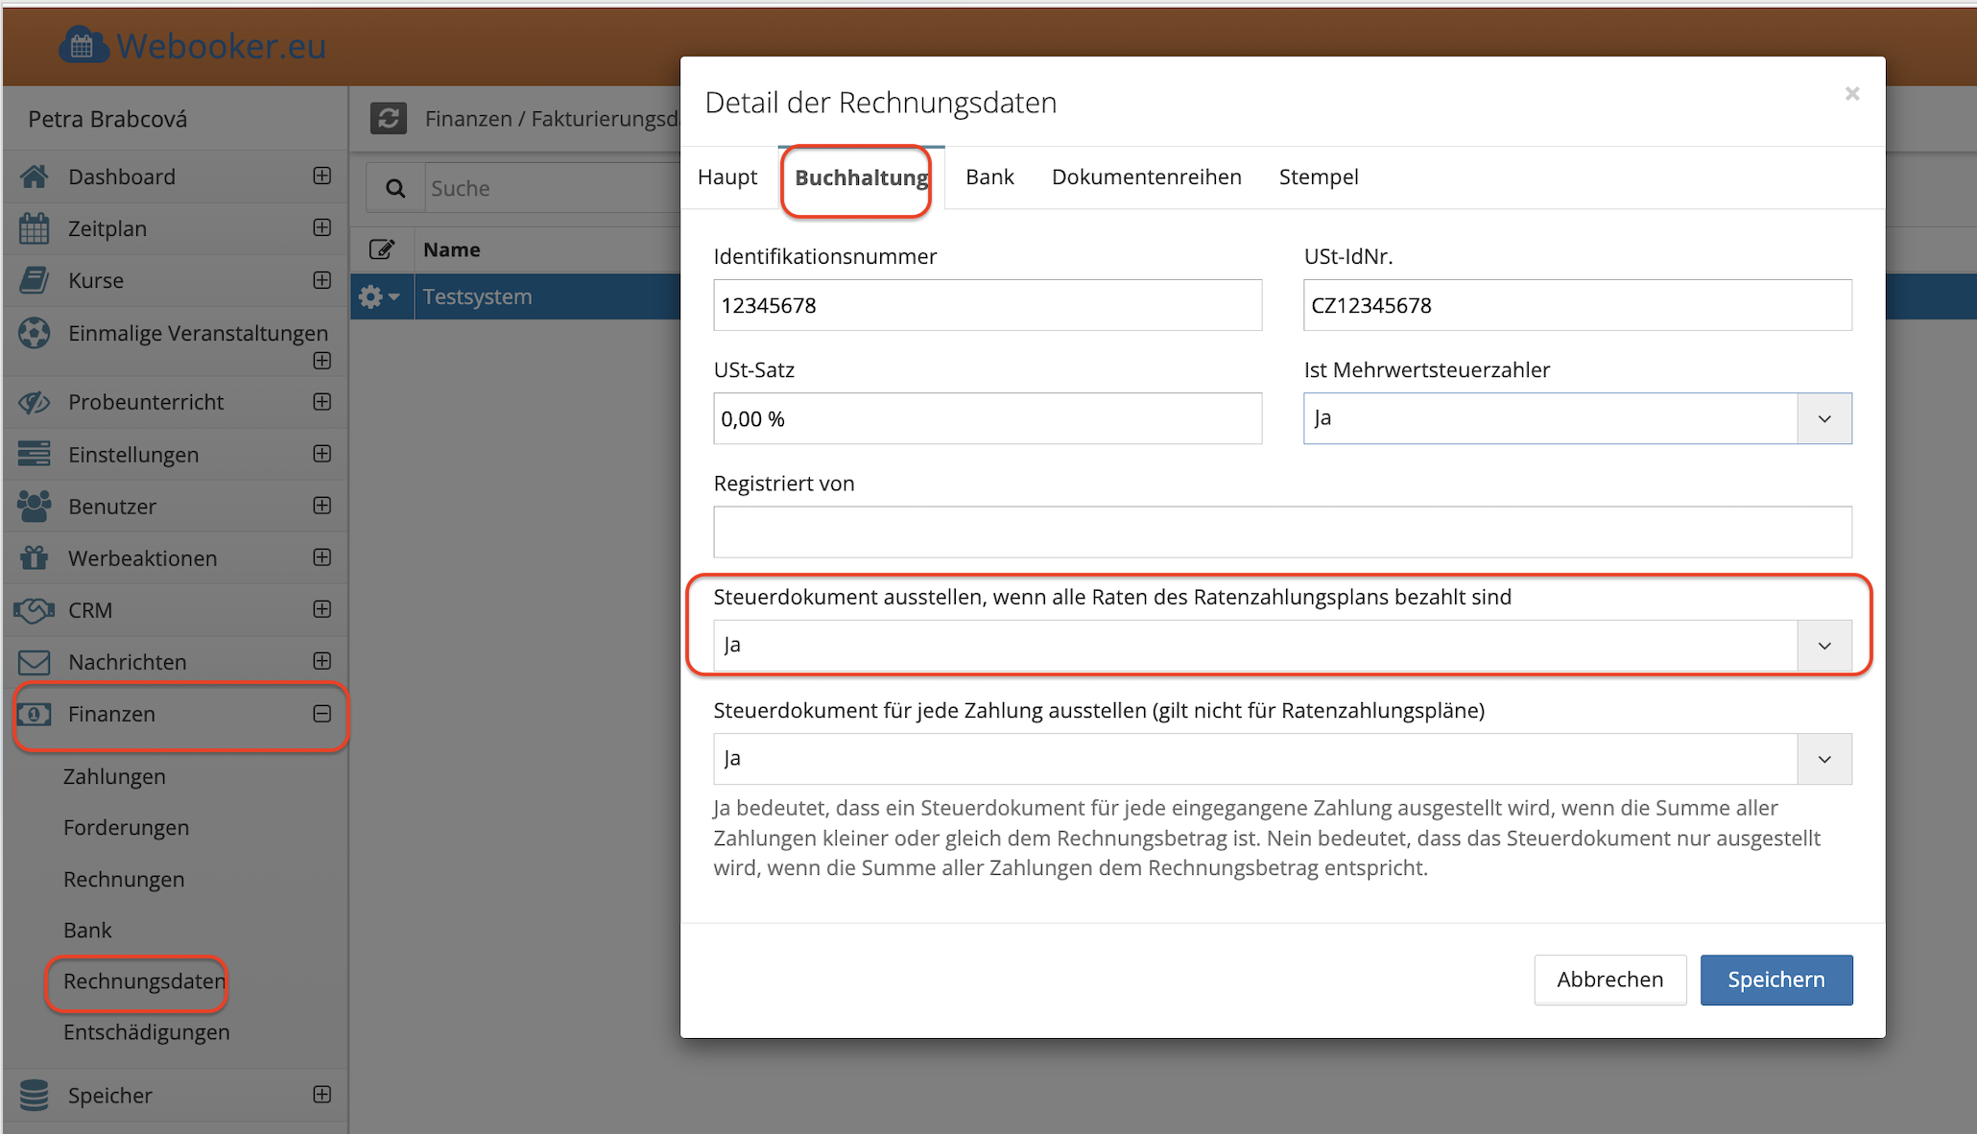Expand the CRM menu section

322,609
